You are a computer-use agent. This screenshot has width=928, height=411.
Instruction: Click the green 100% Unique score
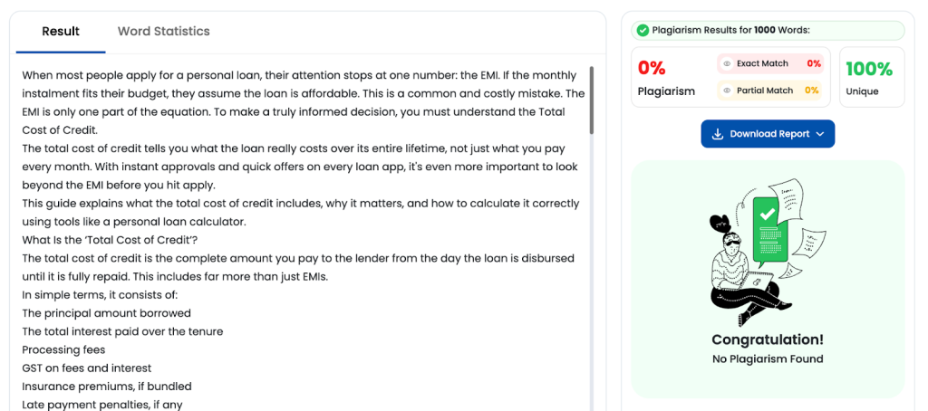pyautogui.click(x=869, y=69)
